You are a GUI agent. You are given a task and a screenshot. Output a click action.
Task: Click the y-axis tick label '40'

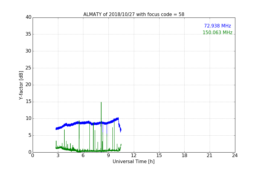(28, 17)
